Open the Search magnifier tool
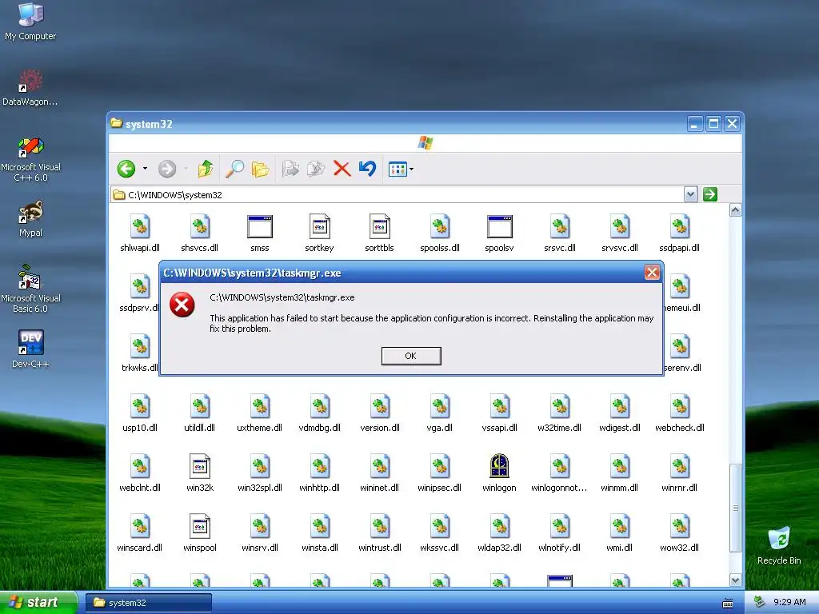 [x=234, y=169]
